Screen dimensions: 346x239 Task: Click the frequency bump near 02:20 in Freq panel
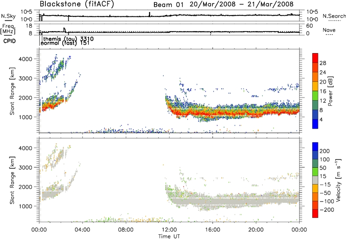coord(64,30)
